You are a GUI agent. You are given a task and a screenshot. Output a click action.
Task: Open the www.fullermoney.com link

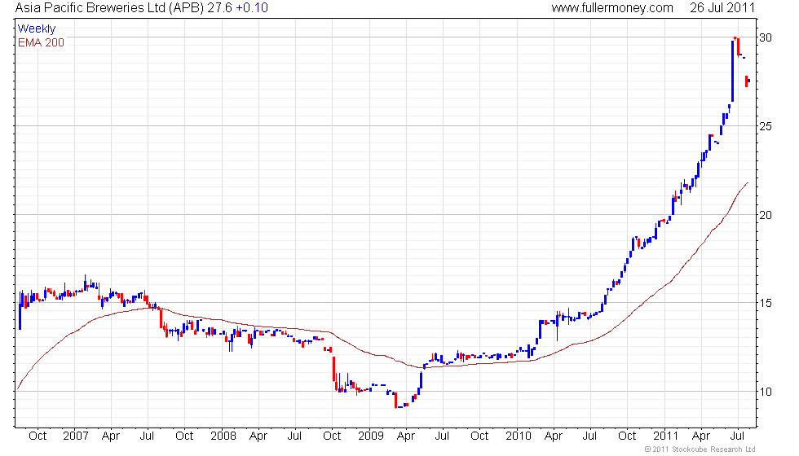tap(612, 7)
